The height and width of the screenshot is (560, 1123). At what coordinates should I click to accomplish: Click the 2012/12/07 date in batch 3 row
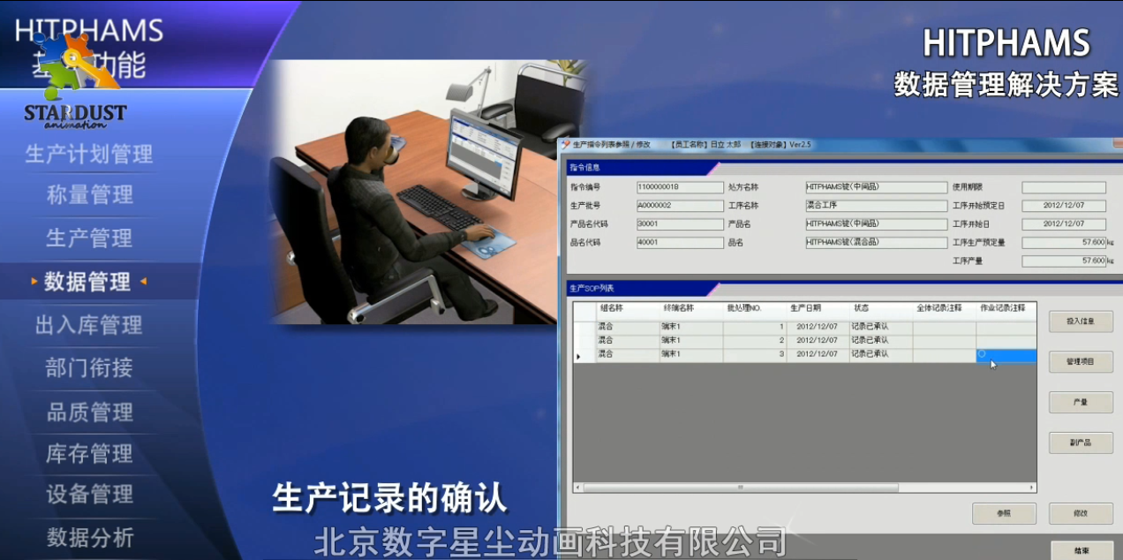click(818, 355)
